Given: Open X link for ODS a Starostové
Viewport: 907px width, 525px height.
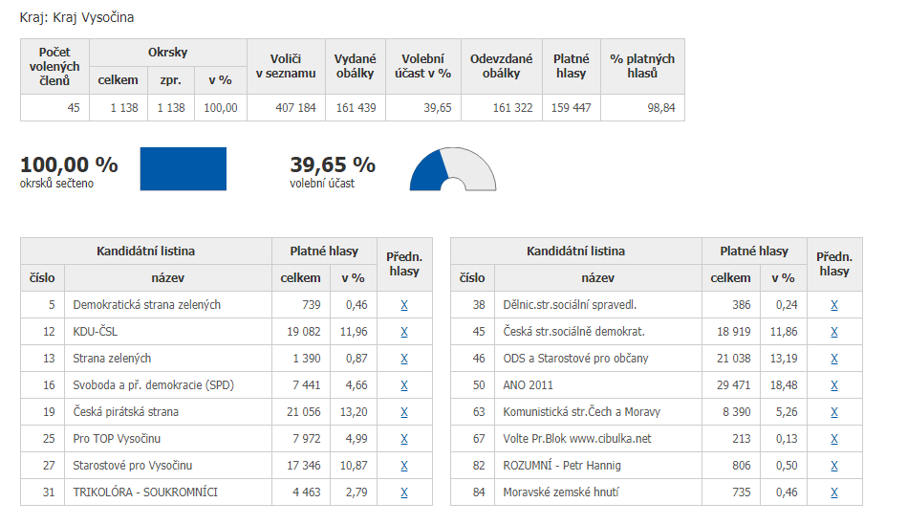Looking at the screenshot, I should (x=834, y=359).
